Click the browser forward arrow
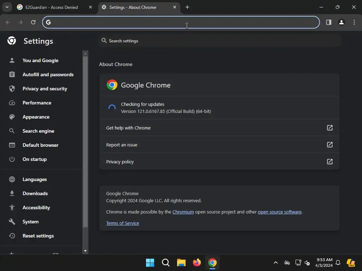 21,22
